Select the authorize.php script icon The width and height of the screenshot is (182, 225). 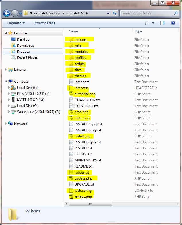71,94
